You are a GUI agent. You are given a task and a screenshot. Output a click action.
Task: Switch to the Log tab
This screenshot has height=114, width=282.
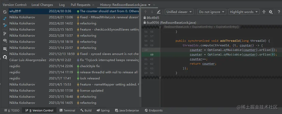(62, 5)
